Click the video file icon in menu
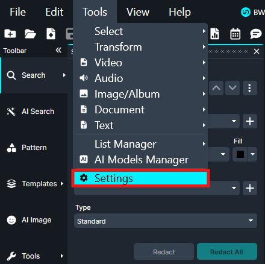265x264 pixels. (x=84, y=62)
